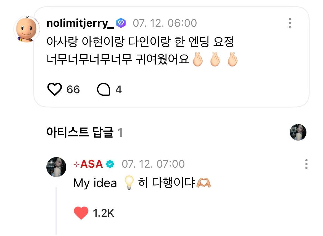The image size is (323, 236).
Task: Open ASA artist name link
Action: (x=88, y=164)
